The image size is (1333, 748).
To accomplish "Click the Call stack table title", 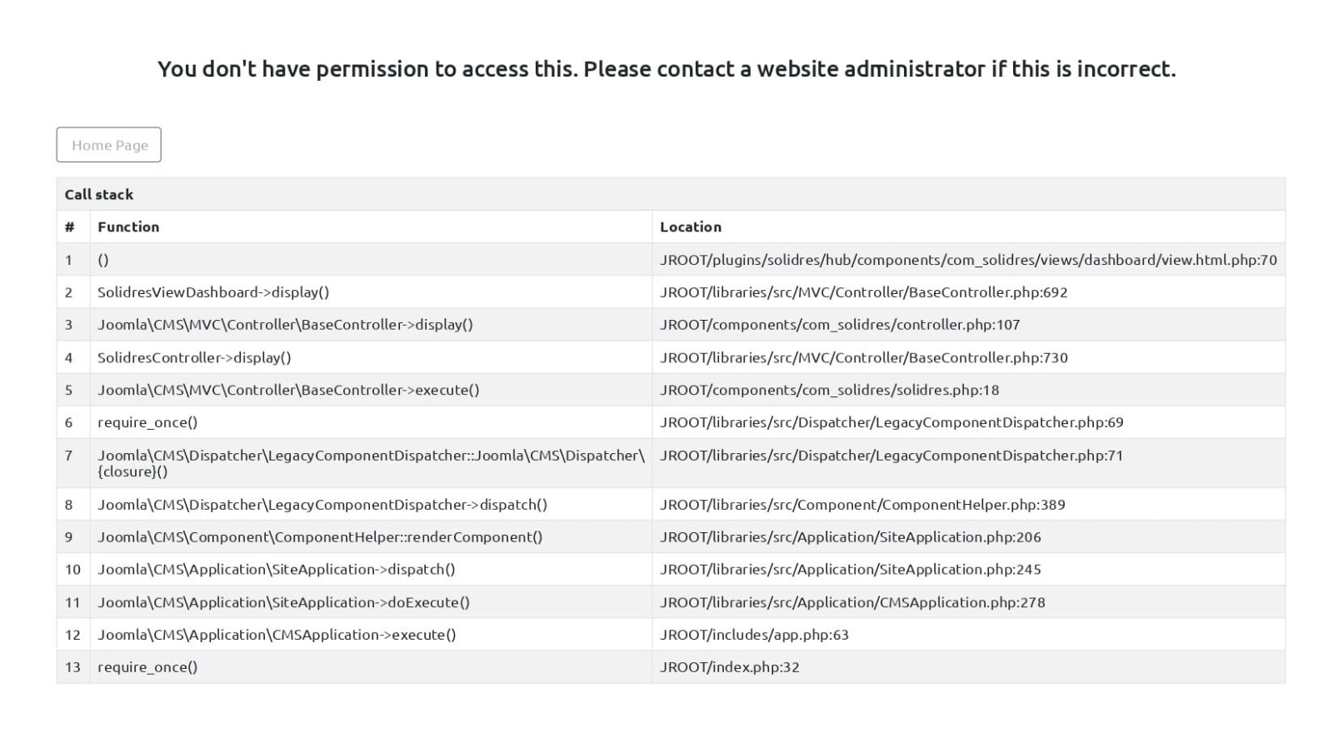I will (x=99, y=194).
